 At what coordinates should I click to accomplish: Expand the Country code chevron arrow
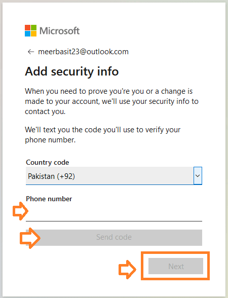pyautogui.click(x=198, y=175)
